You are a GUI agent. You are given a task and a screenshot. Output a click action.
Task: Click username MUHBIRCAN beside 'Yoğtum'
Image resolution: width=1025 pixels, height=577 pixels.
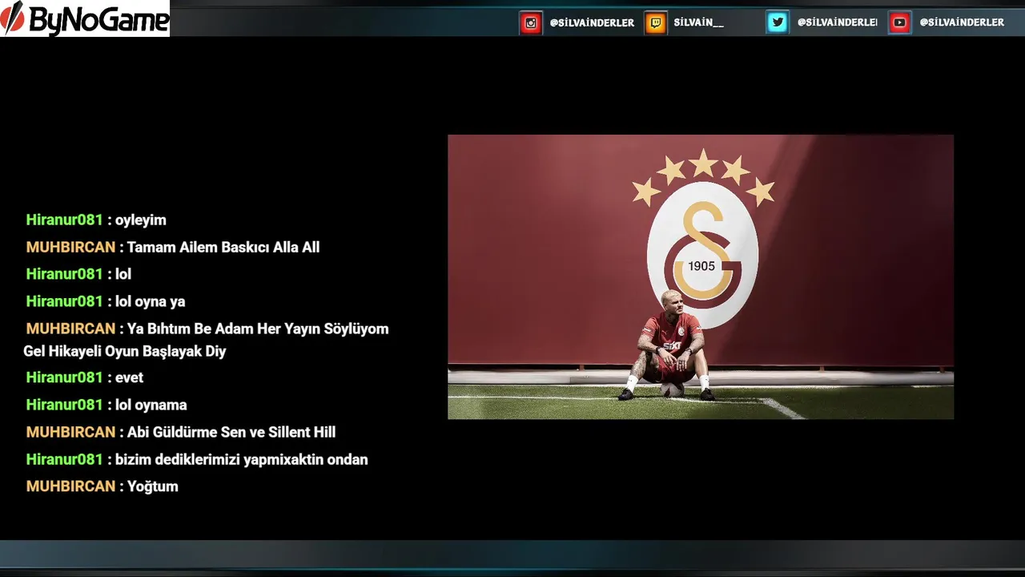71,486
